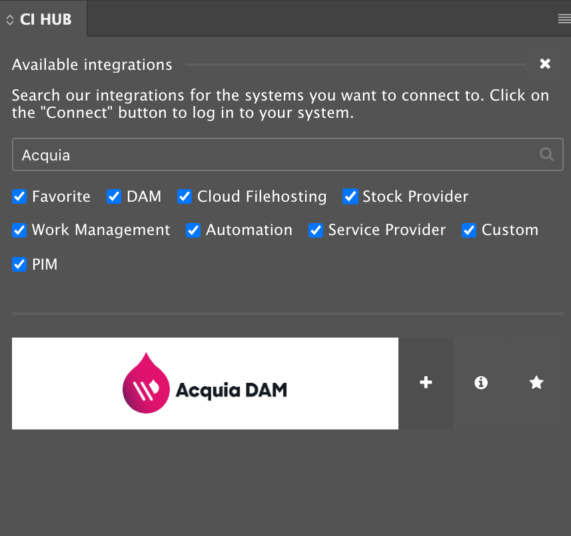Toggle the PIM filter checkbox

(x=19, y=264)
